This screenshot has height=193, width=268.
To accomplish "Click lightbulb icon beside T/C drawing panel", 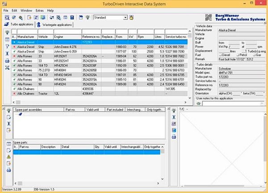I will pyautogui.click(x=174, y=111).
